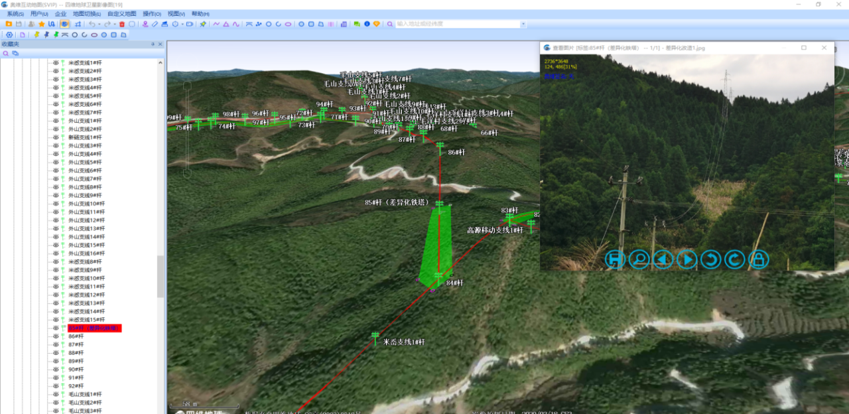Open the undo history dropdown arrow
Viewport: 849px width, 414px height.
click(x=99, y=24)
